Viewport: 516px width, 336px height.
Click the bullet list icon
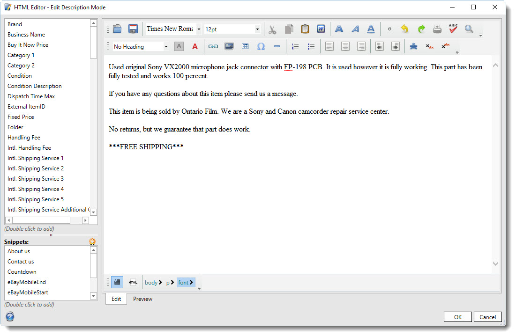click(x=311, y=46)
